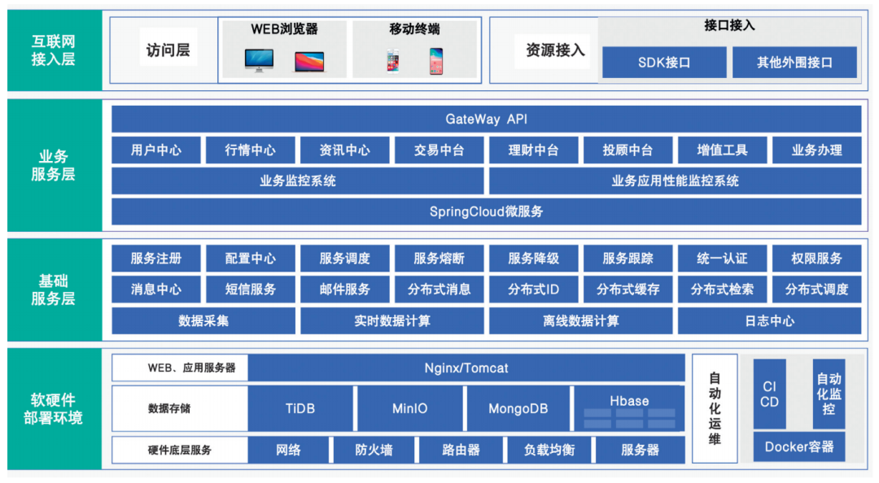
Task: Click the CI CD block
Action: click(769, 394)
